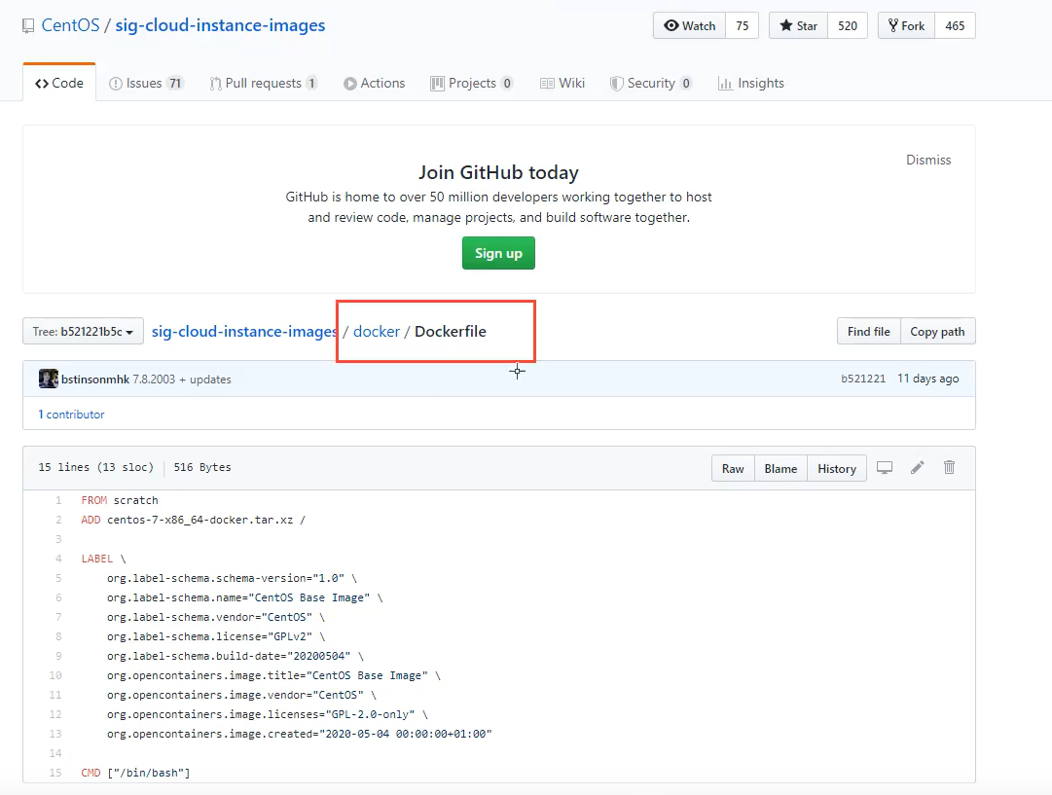Viewport: 1052px width, 795px height.
Task: View the 520 stargazers count
Action: pos(848,25)
